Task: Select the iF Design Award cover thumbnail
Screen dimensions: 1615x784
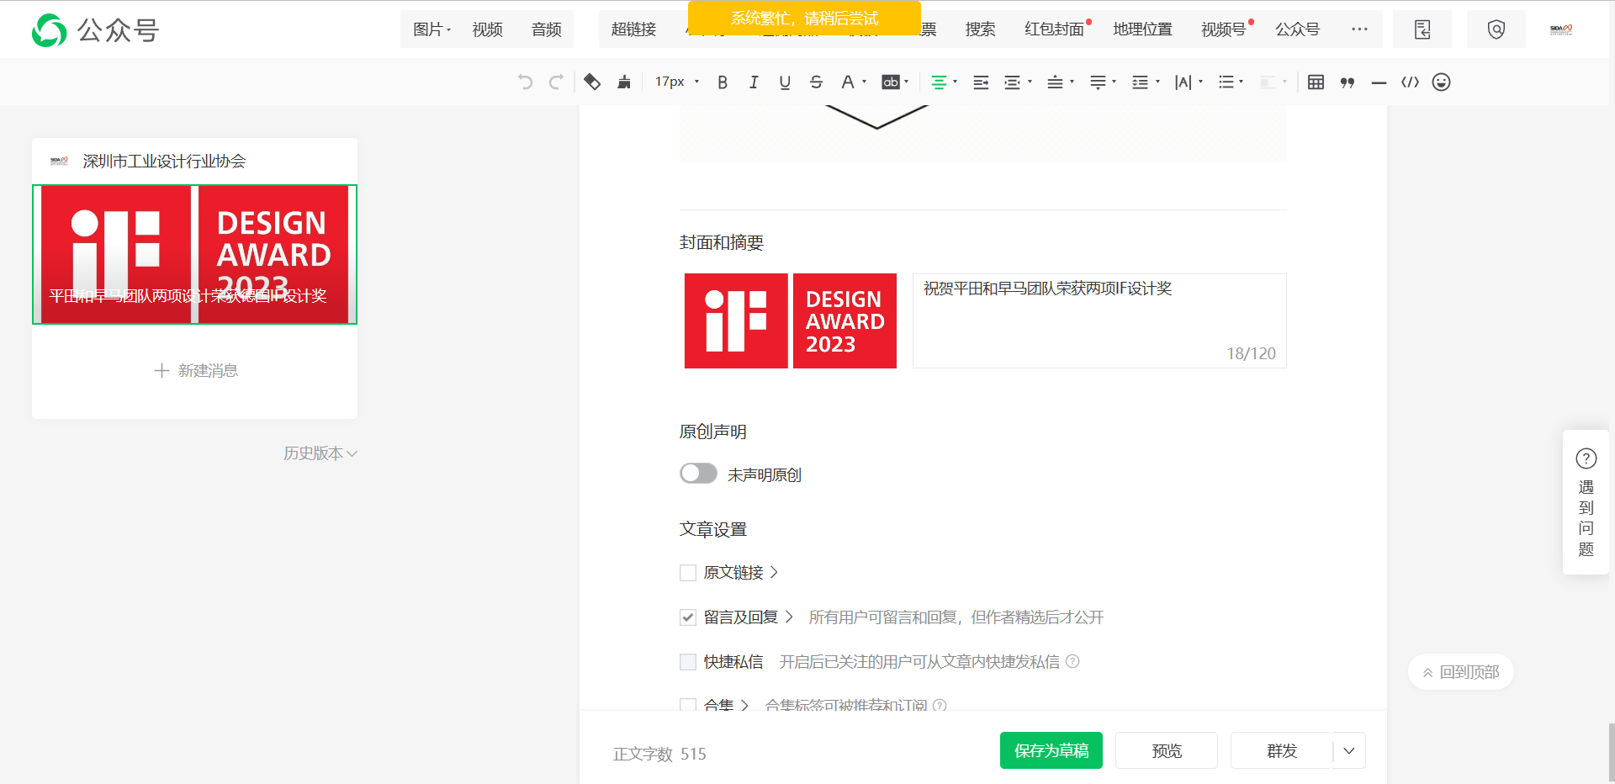Action: click(791, 320)
